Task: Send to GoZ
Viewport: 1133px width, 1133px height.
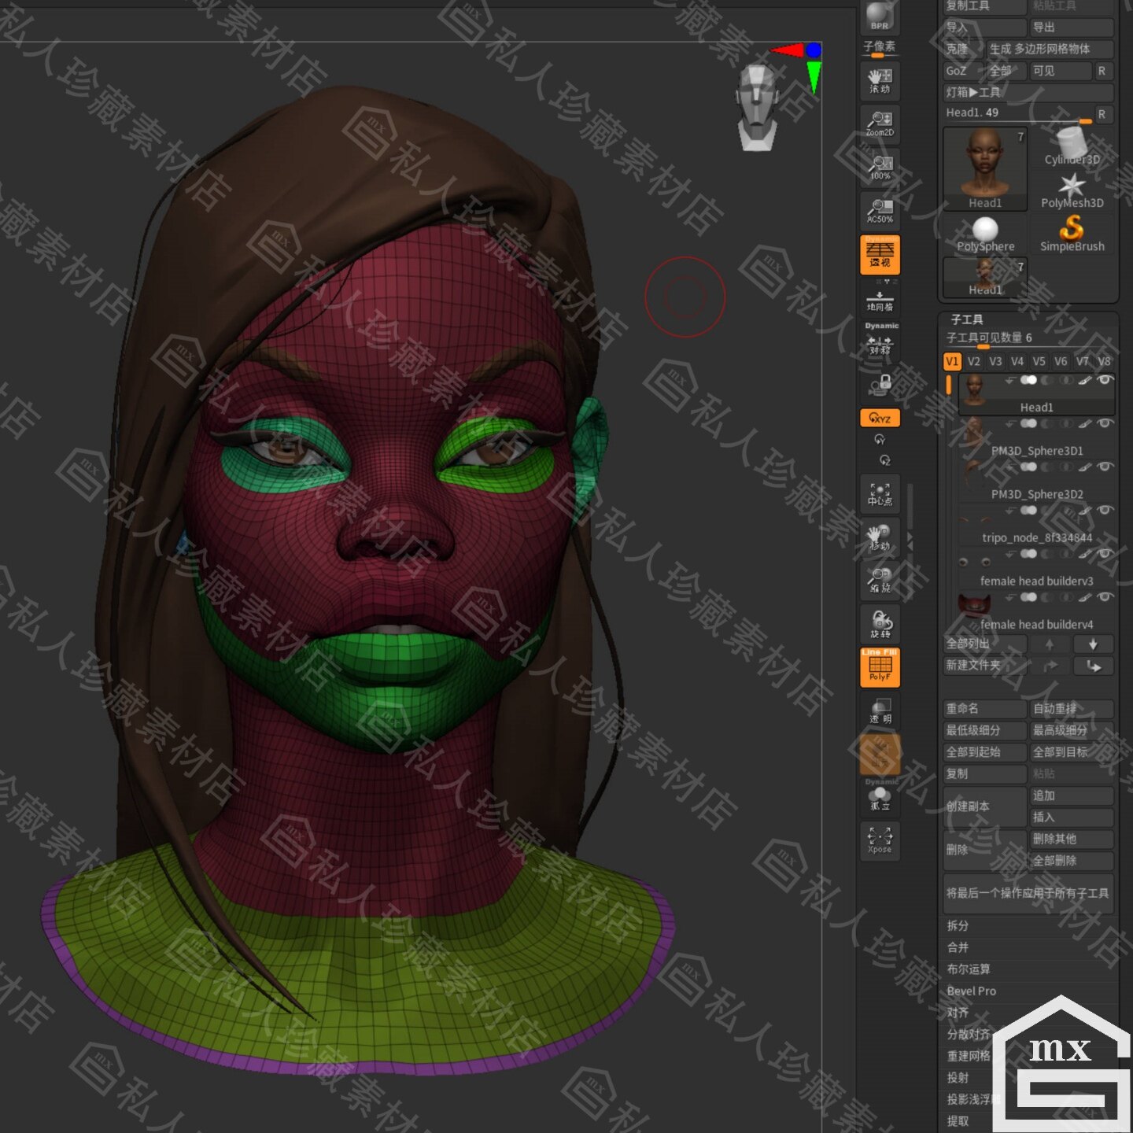Action: click(963, 71)
